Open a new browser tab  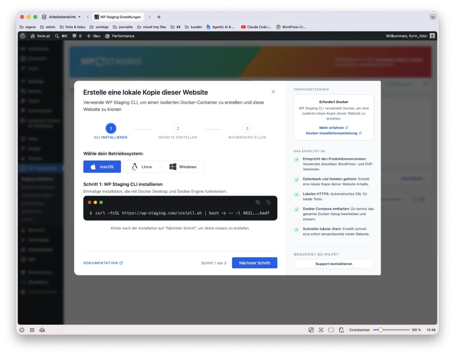pos(159,17)
